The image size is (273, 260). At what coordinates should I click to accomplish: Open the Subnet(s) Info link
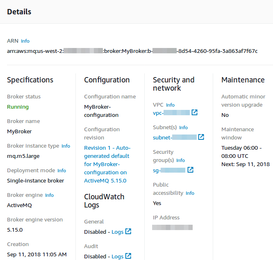pyautogui.click(x=183, y=128)
